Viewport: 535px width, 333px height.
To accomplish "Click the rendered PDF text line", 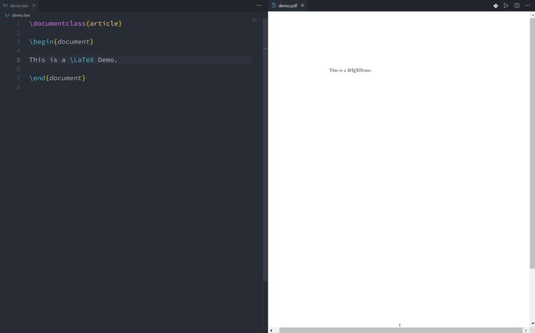I will tap(350, 70).
